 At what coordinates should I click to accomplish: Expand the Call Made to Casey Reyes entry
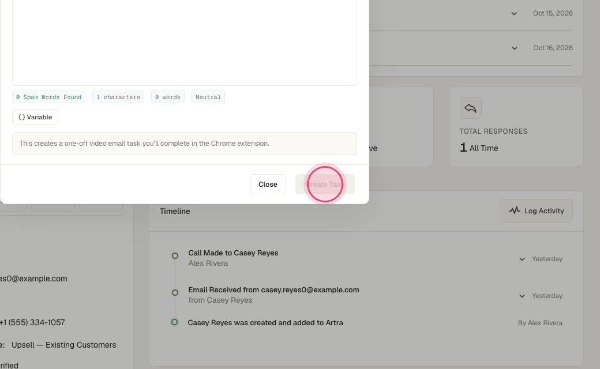(x=522, y=259)
